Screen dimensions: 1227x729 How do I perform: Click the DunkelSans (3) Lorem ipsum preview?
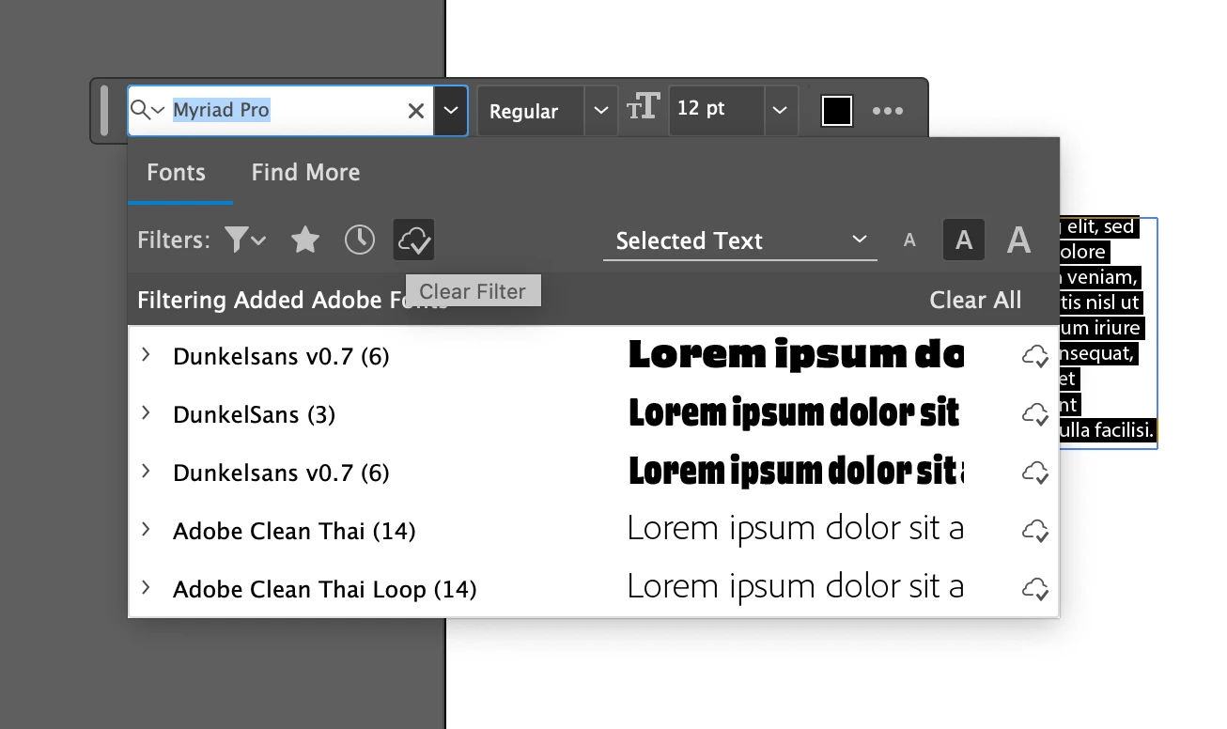coord(795,413)
